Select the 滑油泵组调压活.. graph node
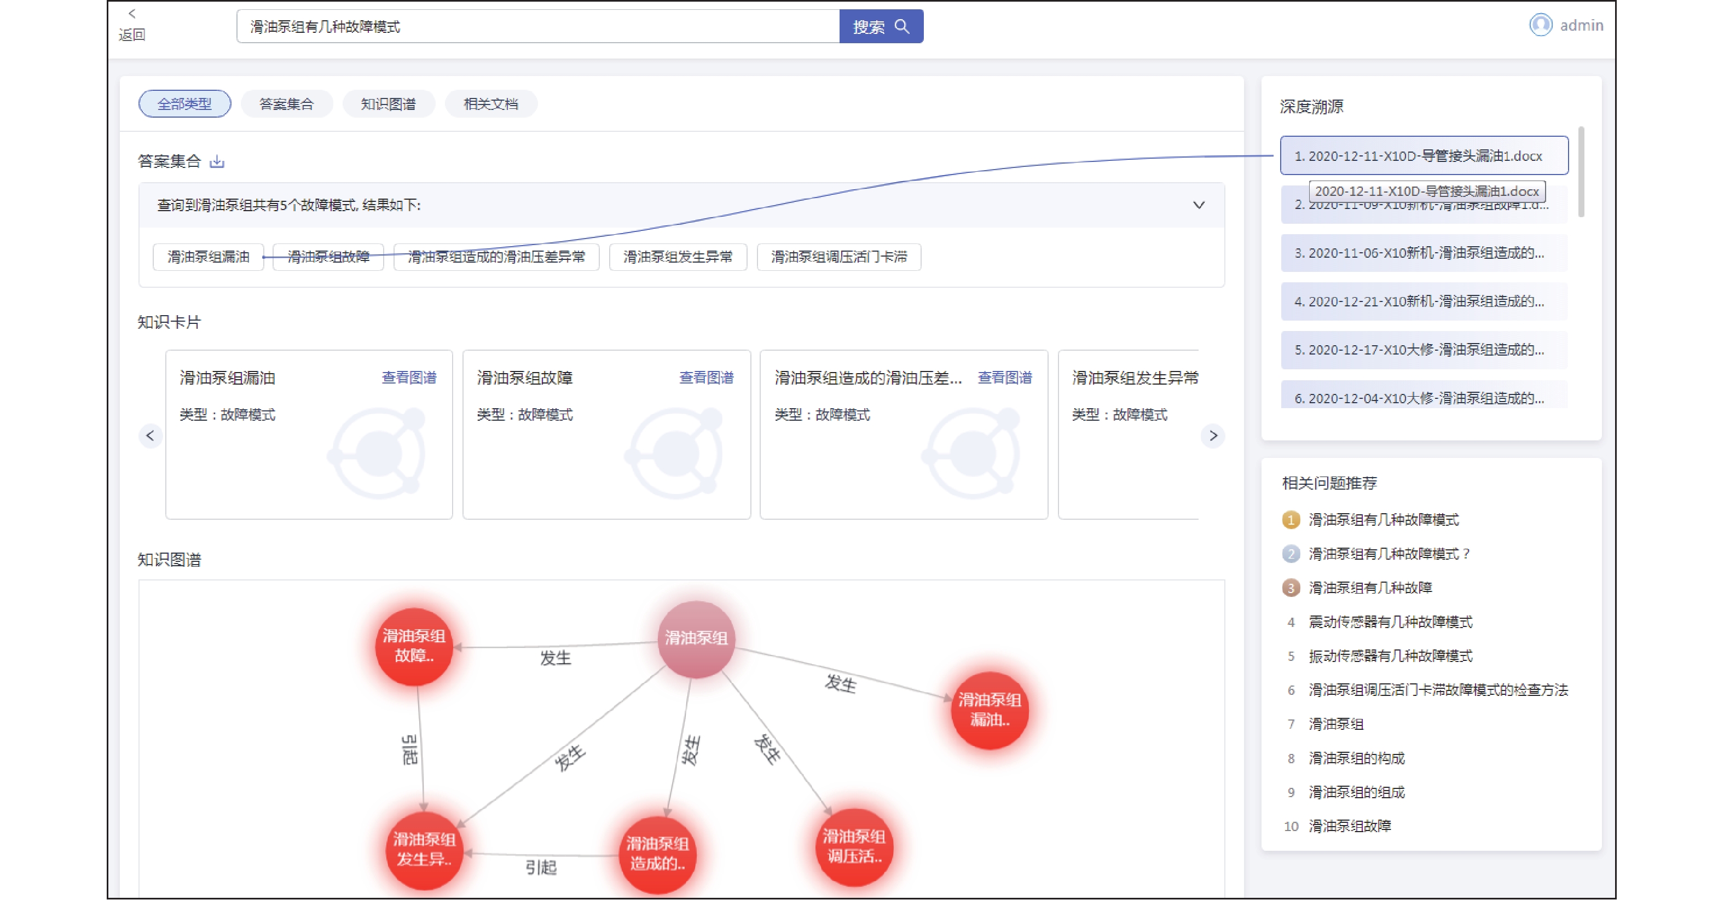This screenshot has height=900, width=1724. [854, 846]
